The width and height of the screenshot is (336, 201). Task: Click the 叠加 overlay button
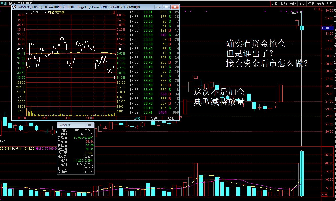point(284,4)
